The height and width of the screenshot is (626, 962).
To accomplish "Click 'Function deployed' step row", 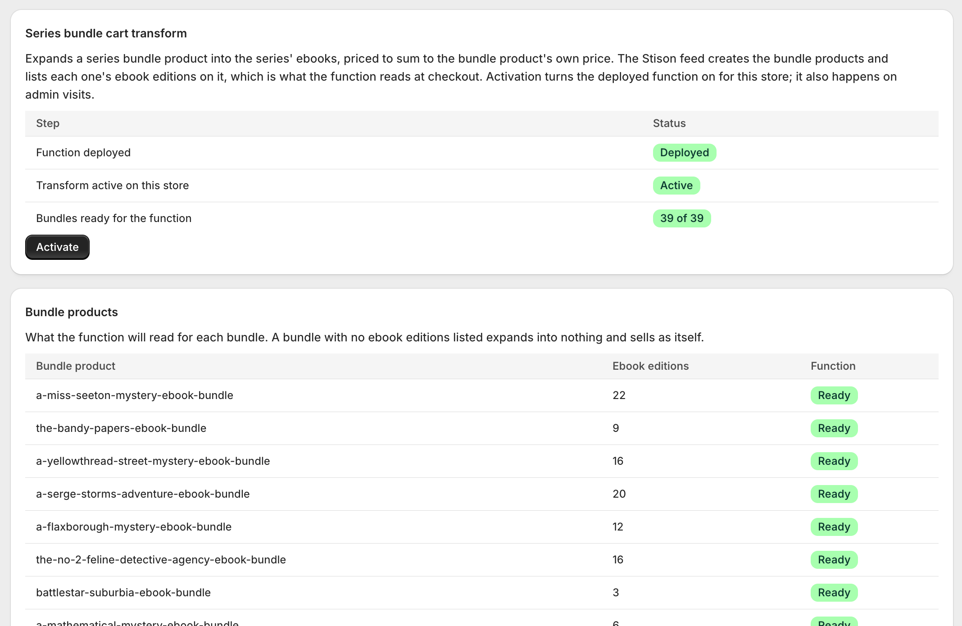I will 482,153.
